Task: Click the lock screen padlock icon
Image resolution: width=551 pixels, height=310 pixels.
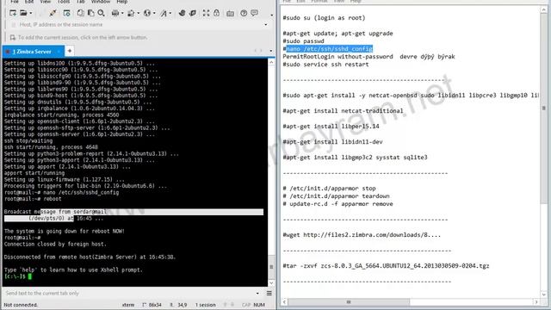Action: 216,13
